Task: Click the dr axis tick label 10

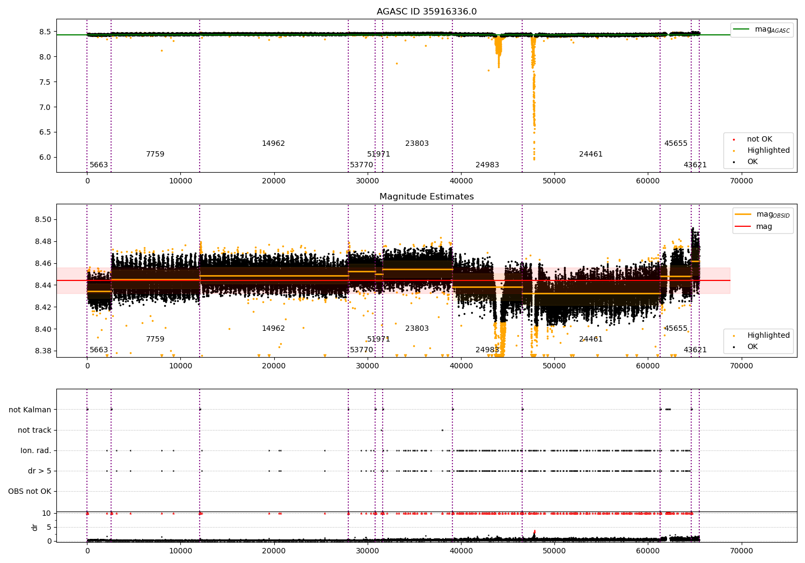Action: (x=47, y=514)
